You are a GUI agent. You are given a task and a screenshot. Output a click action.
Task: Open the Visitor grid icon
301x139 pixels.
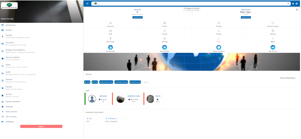[x=165, y=23]
